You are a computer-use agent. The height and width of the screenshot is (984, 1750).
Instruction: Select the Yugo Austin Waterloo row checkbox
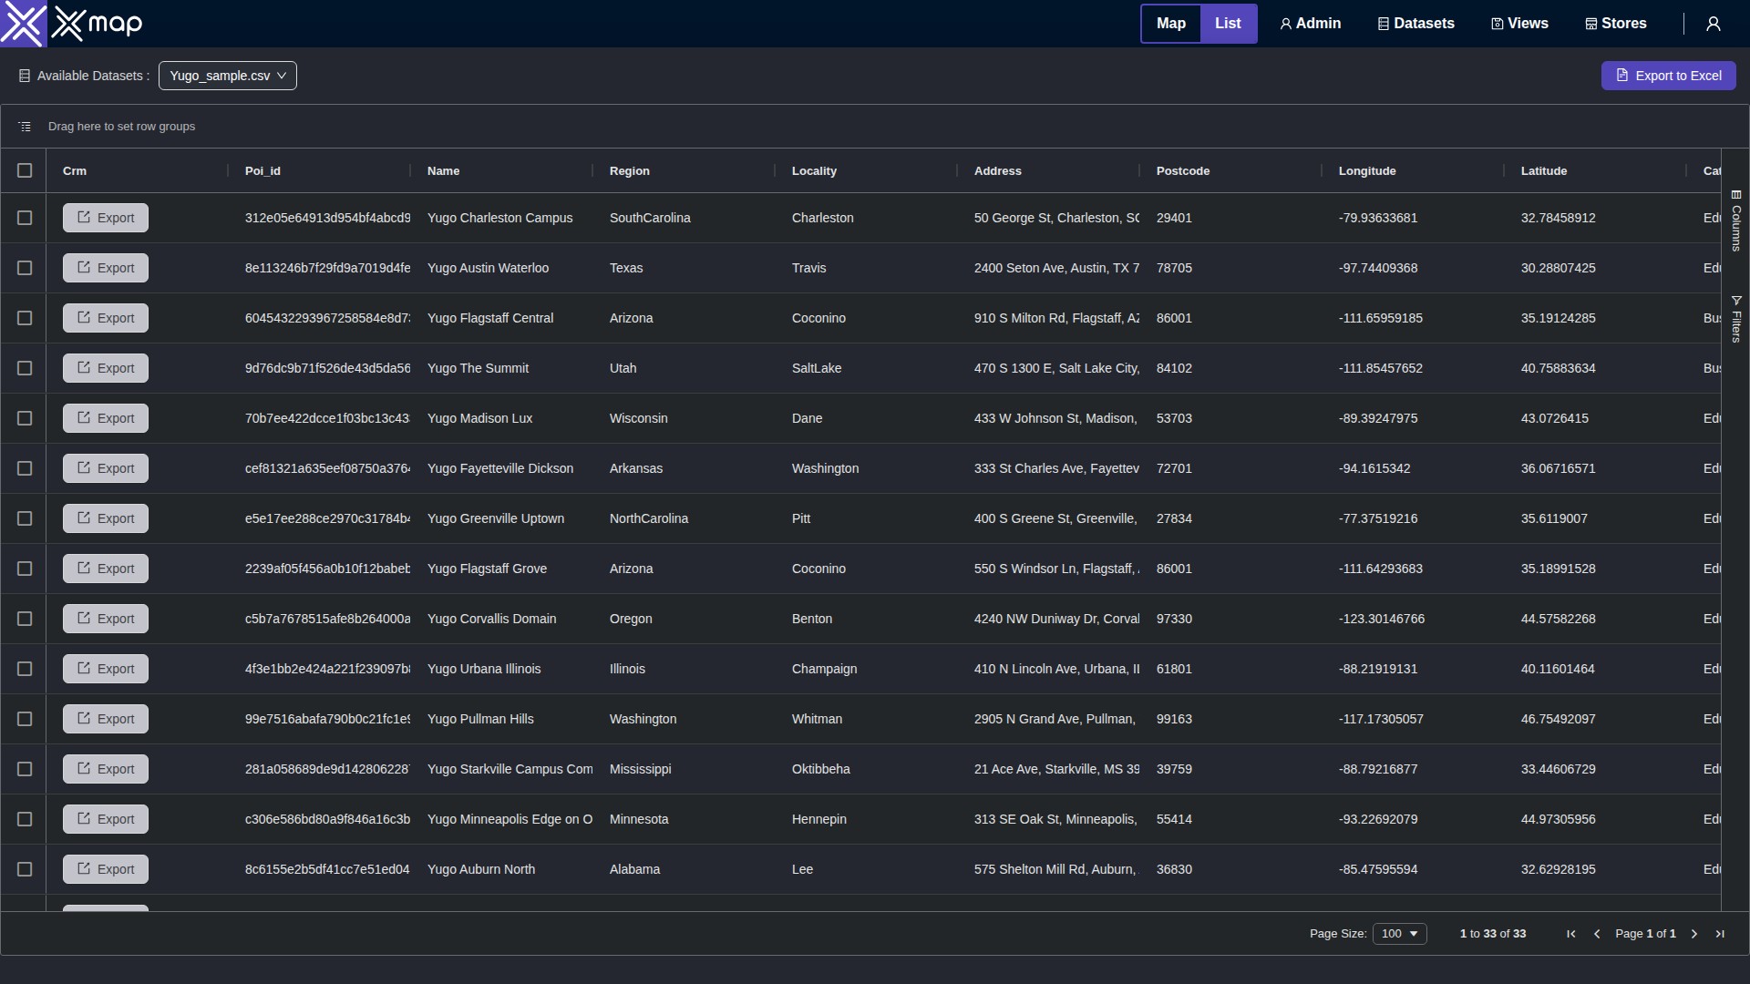(25, 268)
